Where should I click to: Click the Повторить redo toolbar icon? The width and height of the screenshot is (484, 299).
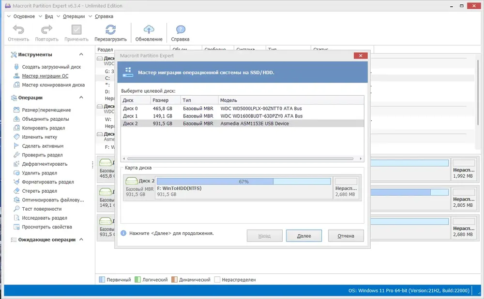46,29
